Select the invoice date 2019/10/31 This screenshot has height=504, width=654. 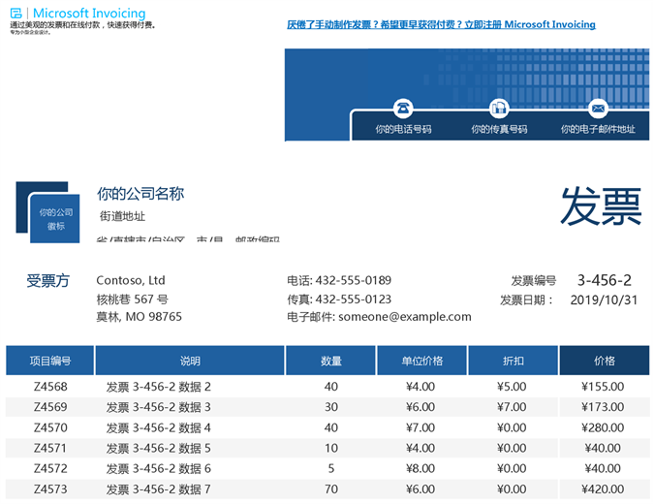click(x=604, y=300)
